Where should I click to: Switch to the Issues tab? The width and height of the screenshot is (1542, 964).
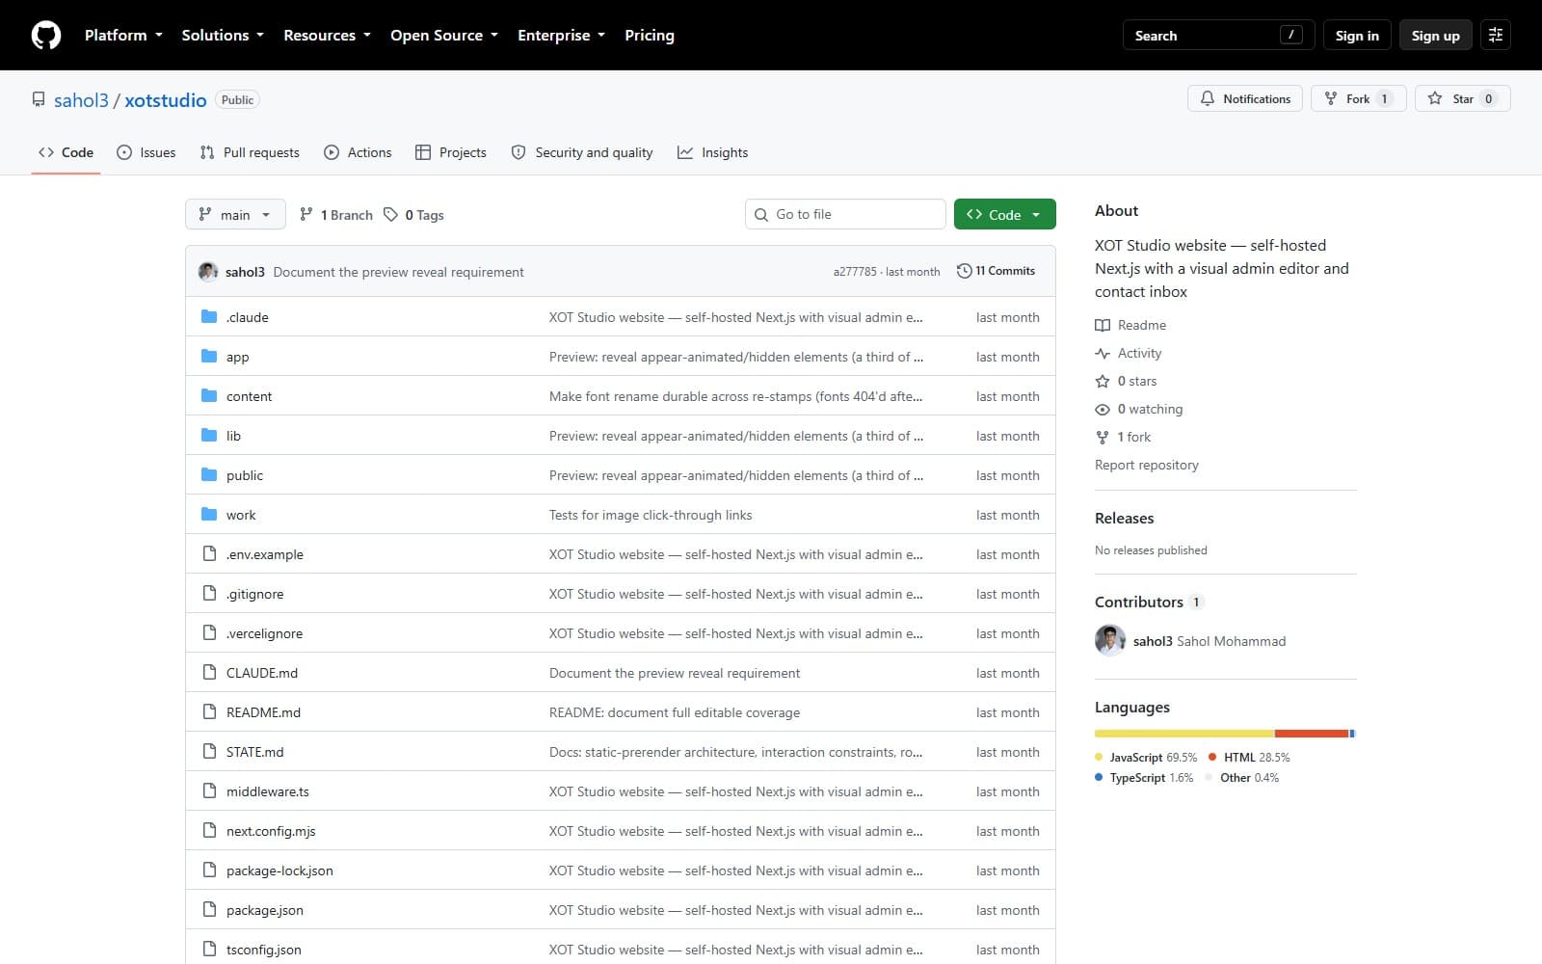coord(146,152)
